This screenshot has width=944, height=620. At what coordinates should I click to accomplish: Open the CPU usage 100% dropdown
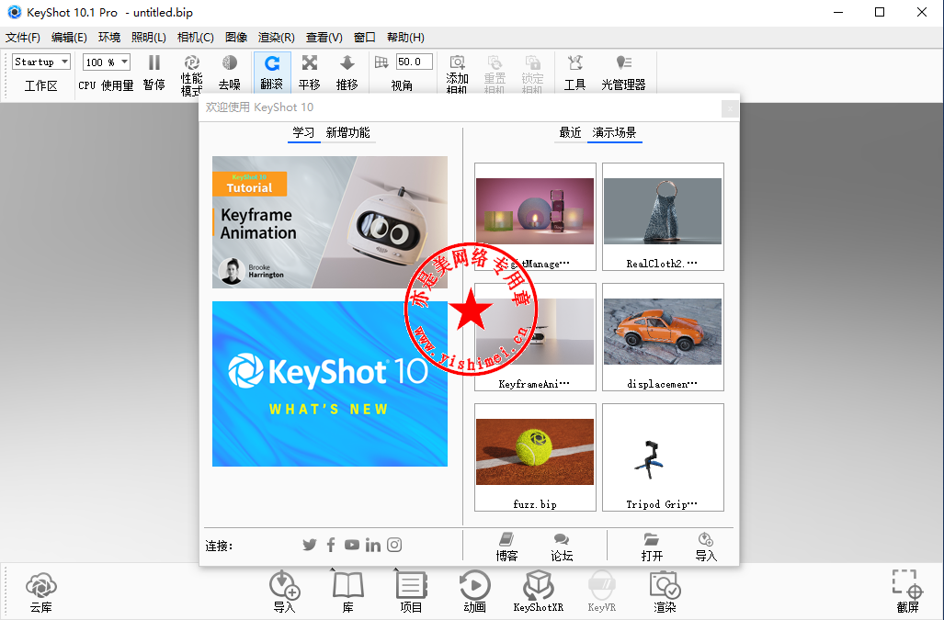tap(107, 62)
